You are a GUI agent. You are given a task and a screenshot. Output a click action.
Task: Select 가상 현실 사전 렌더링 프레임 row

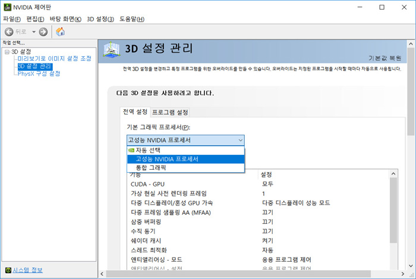pyautogui.click(x=258, y=194)
